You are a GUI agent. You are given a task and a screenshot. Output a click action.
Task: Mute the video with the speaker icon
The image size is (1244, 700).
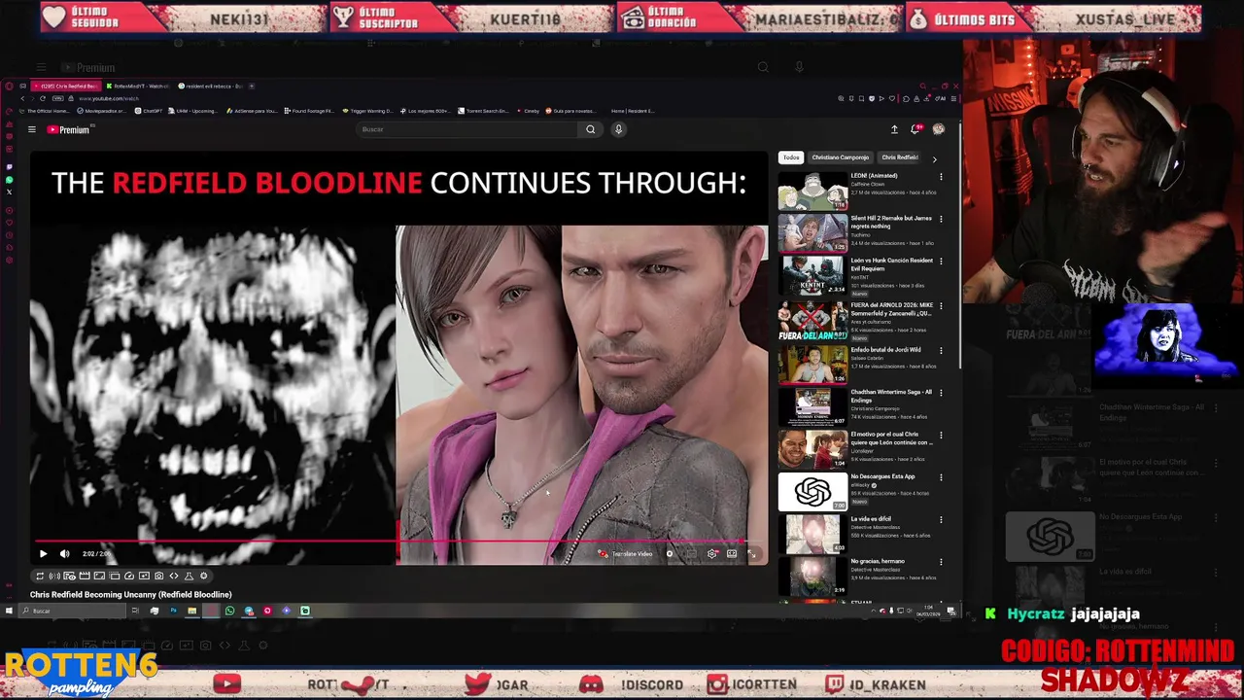coord(65,553)
